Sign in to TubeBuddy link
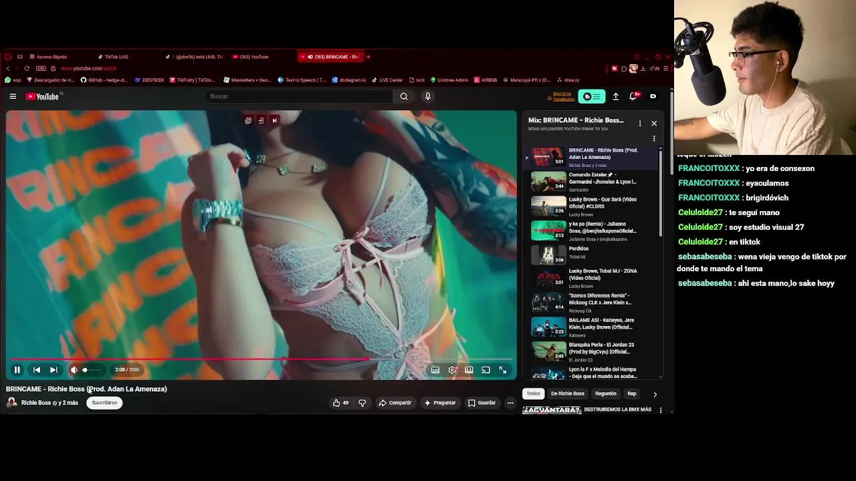Image resolution: width=856 pixels, height=481 pixels. click(561, 96)
